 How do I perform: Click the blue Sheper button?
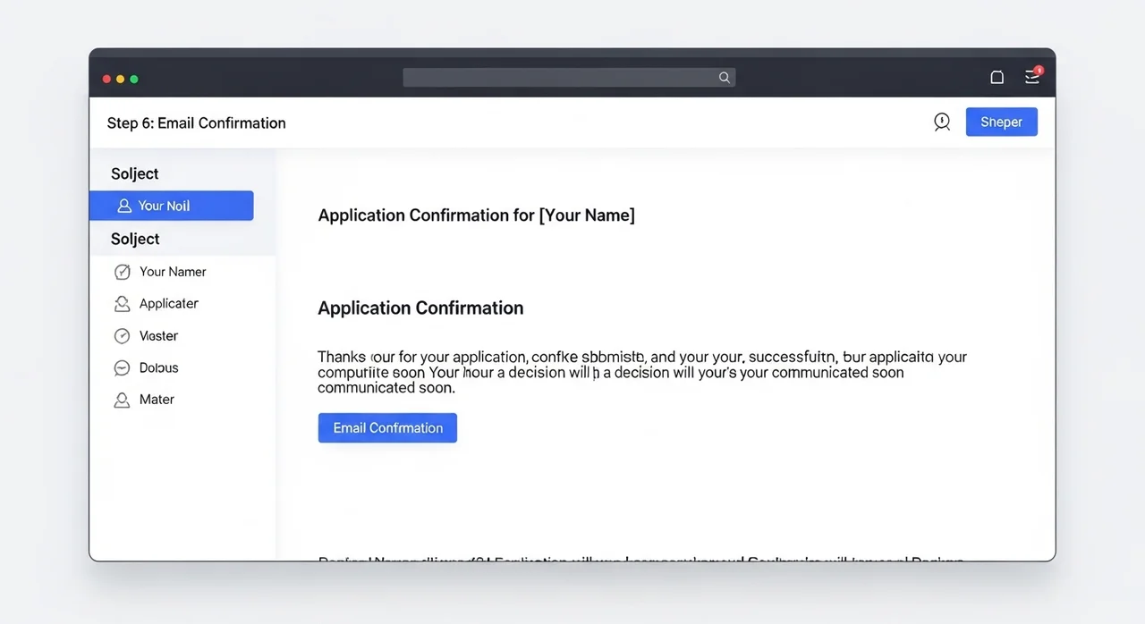click(x=1002, y=122)
